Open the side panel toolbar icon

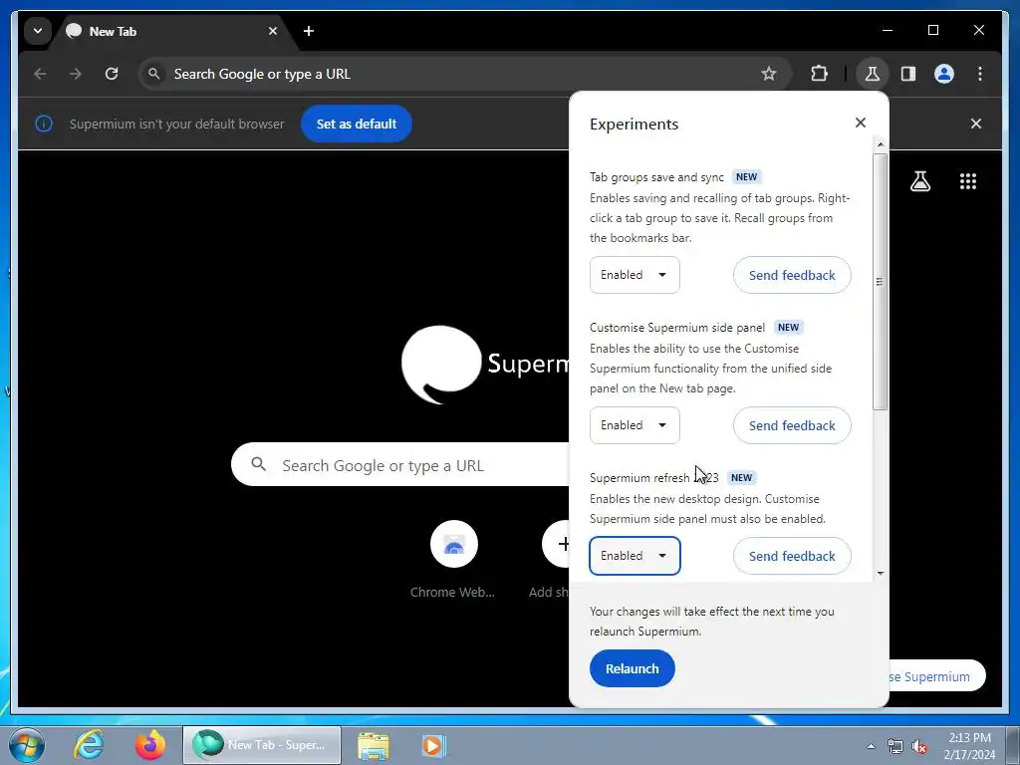pos(908,74)
